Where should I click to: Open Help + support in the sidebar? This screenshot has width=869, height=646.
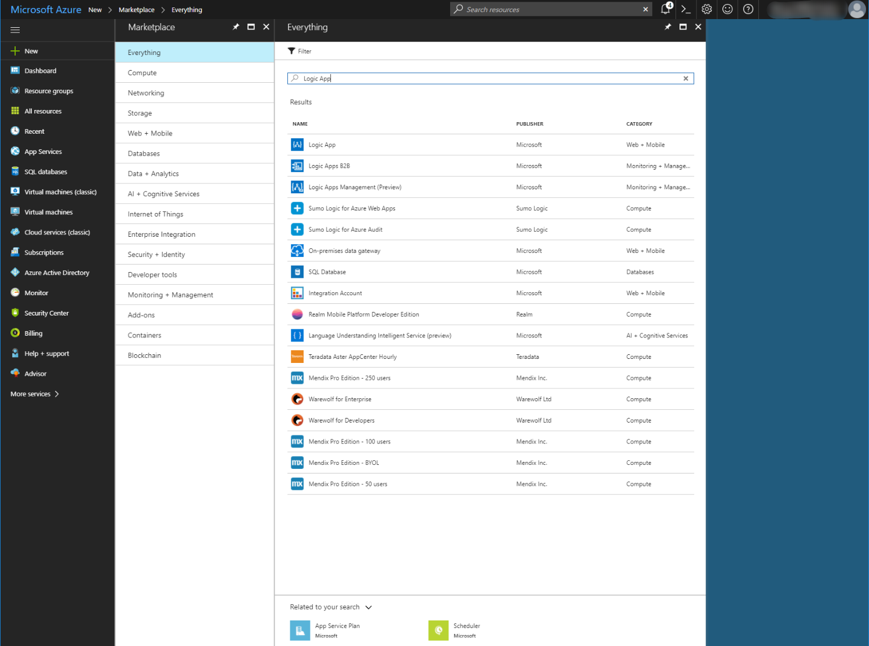click(57, 354)
